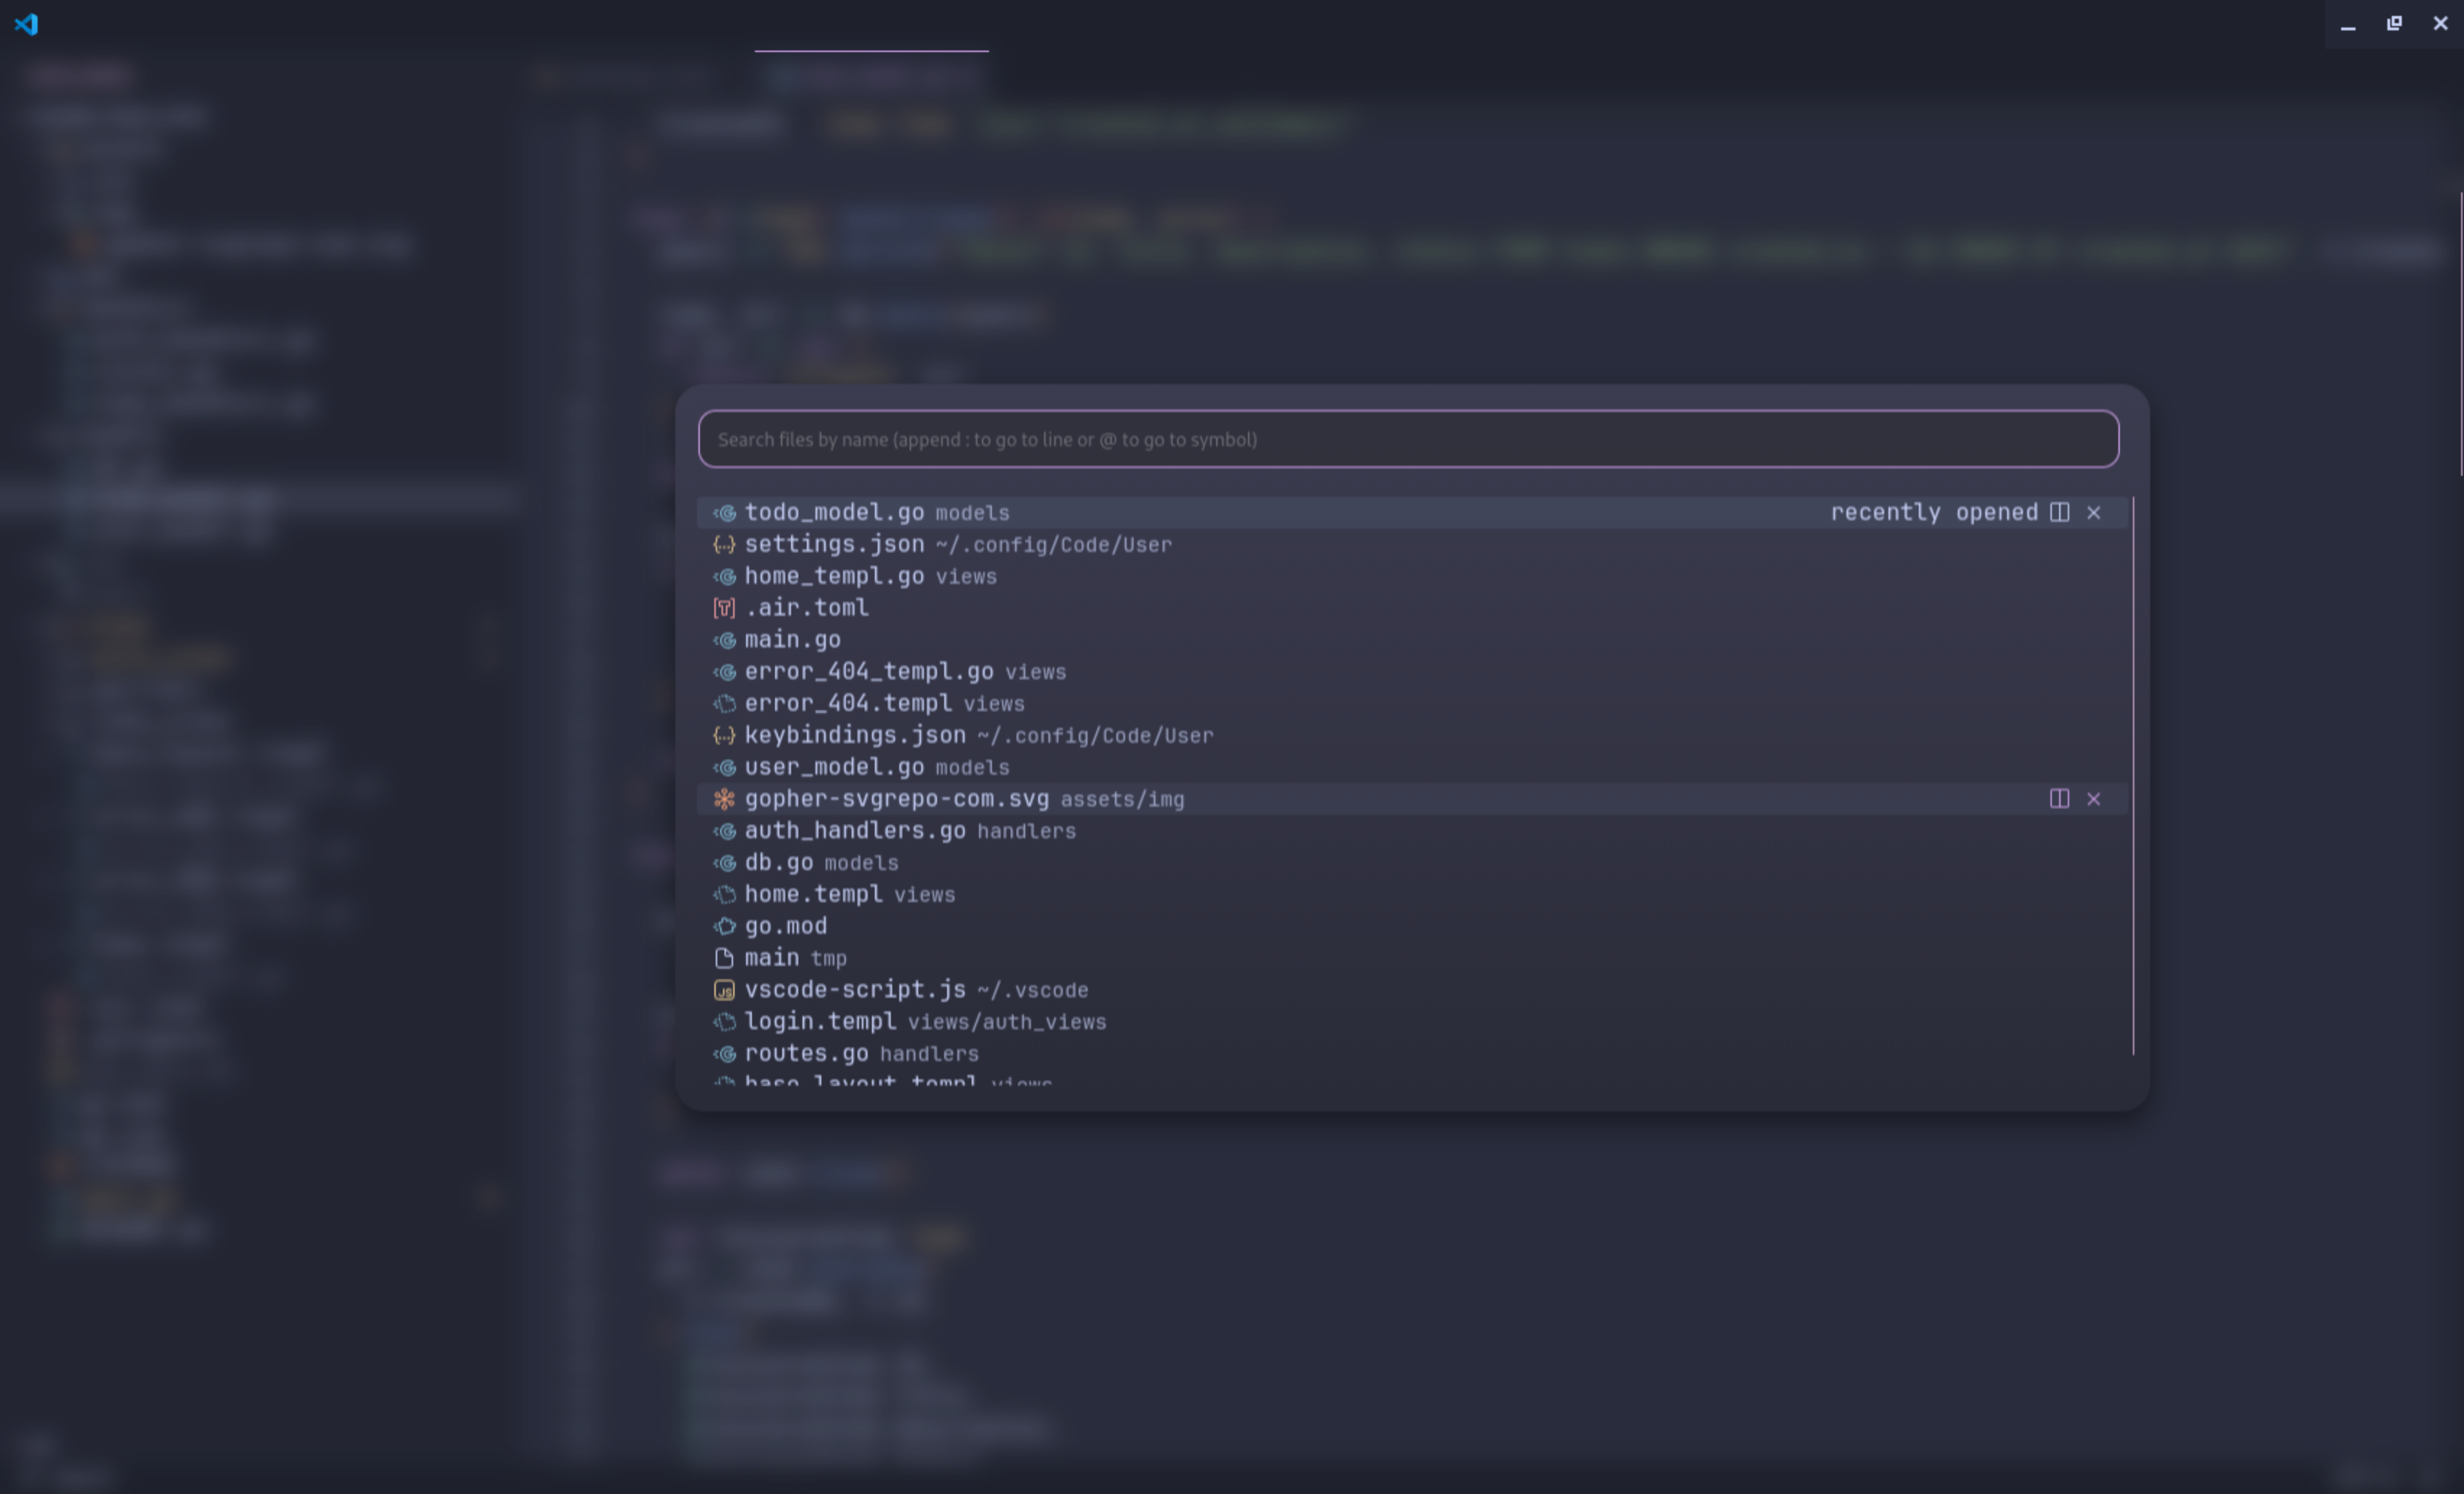Restore down the VS Code window
The image size is (2464, 1494).
point(2394,24)
